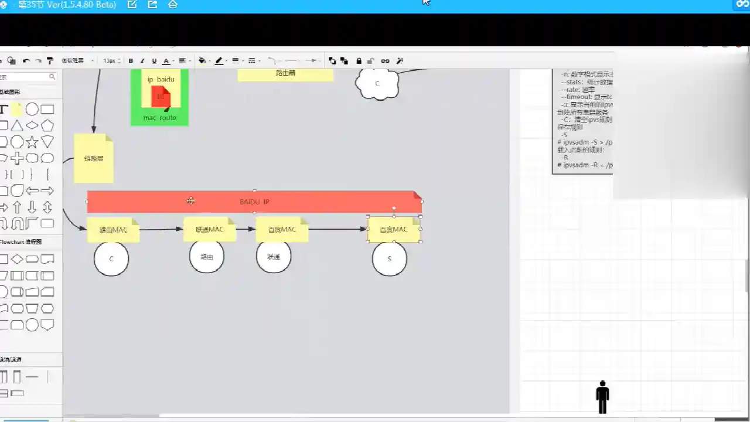Select the 路由MAC sticky note
The height and width of the screenshot is (422, 750).
(113, 230)
